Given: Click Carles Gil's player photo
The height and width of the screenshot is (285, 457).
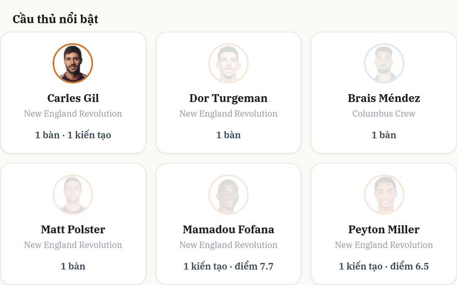Looking at the screenshot, I should point(73,63).
